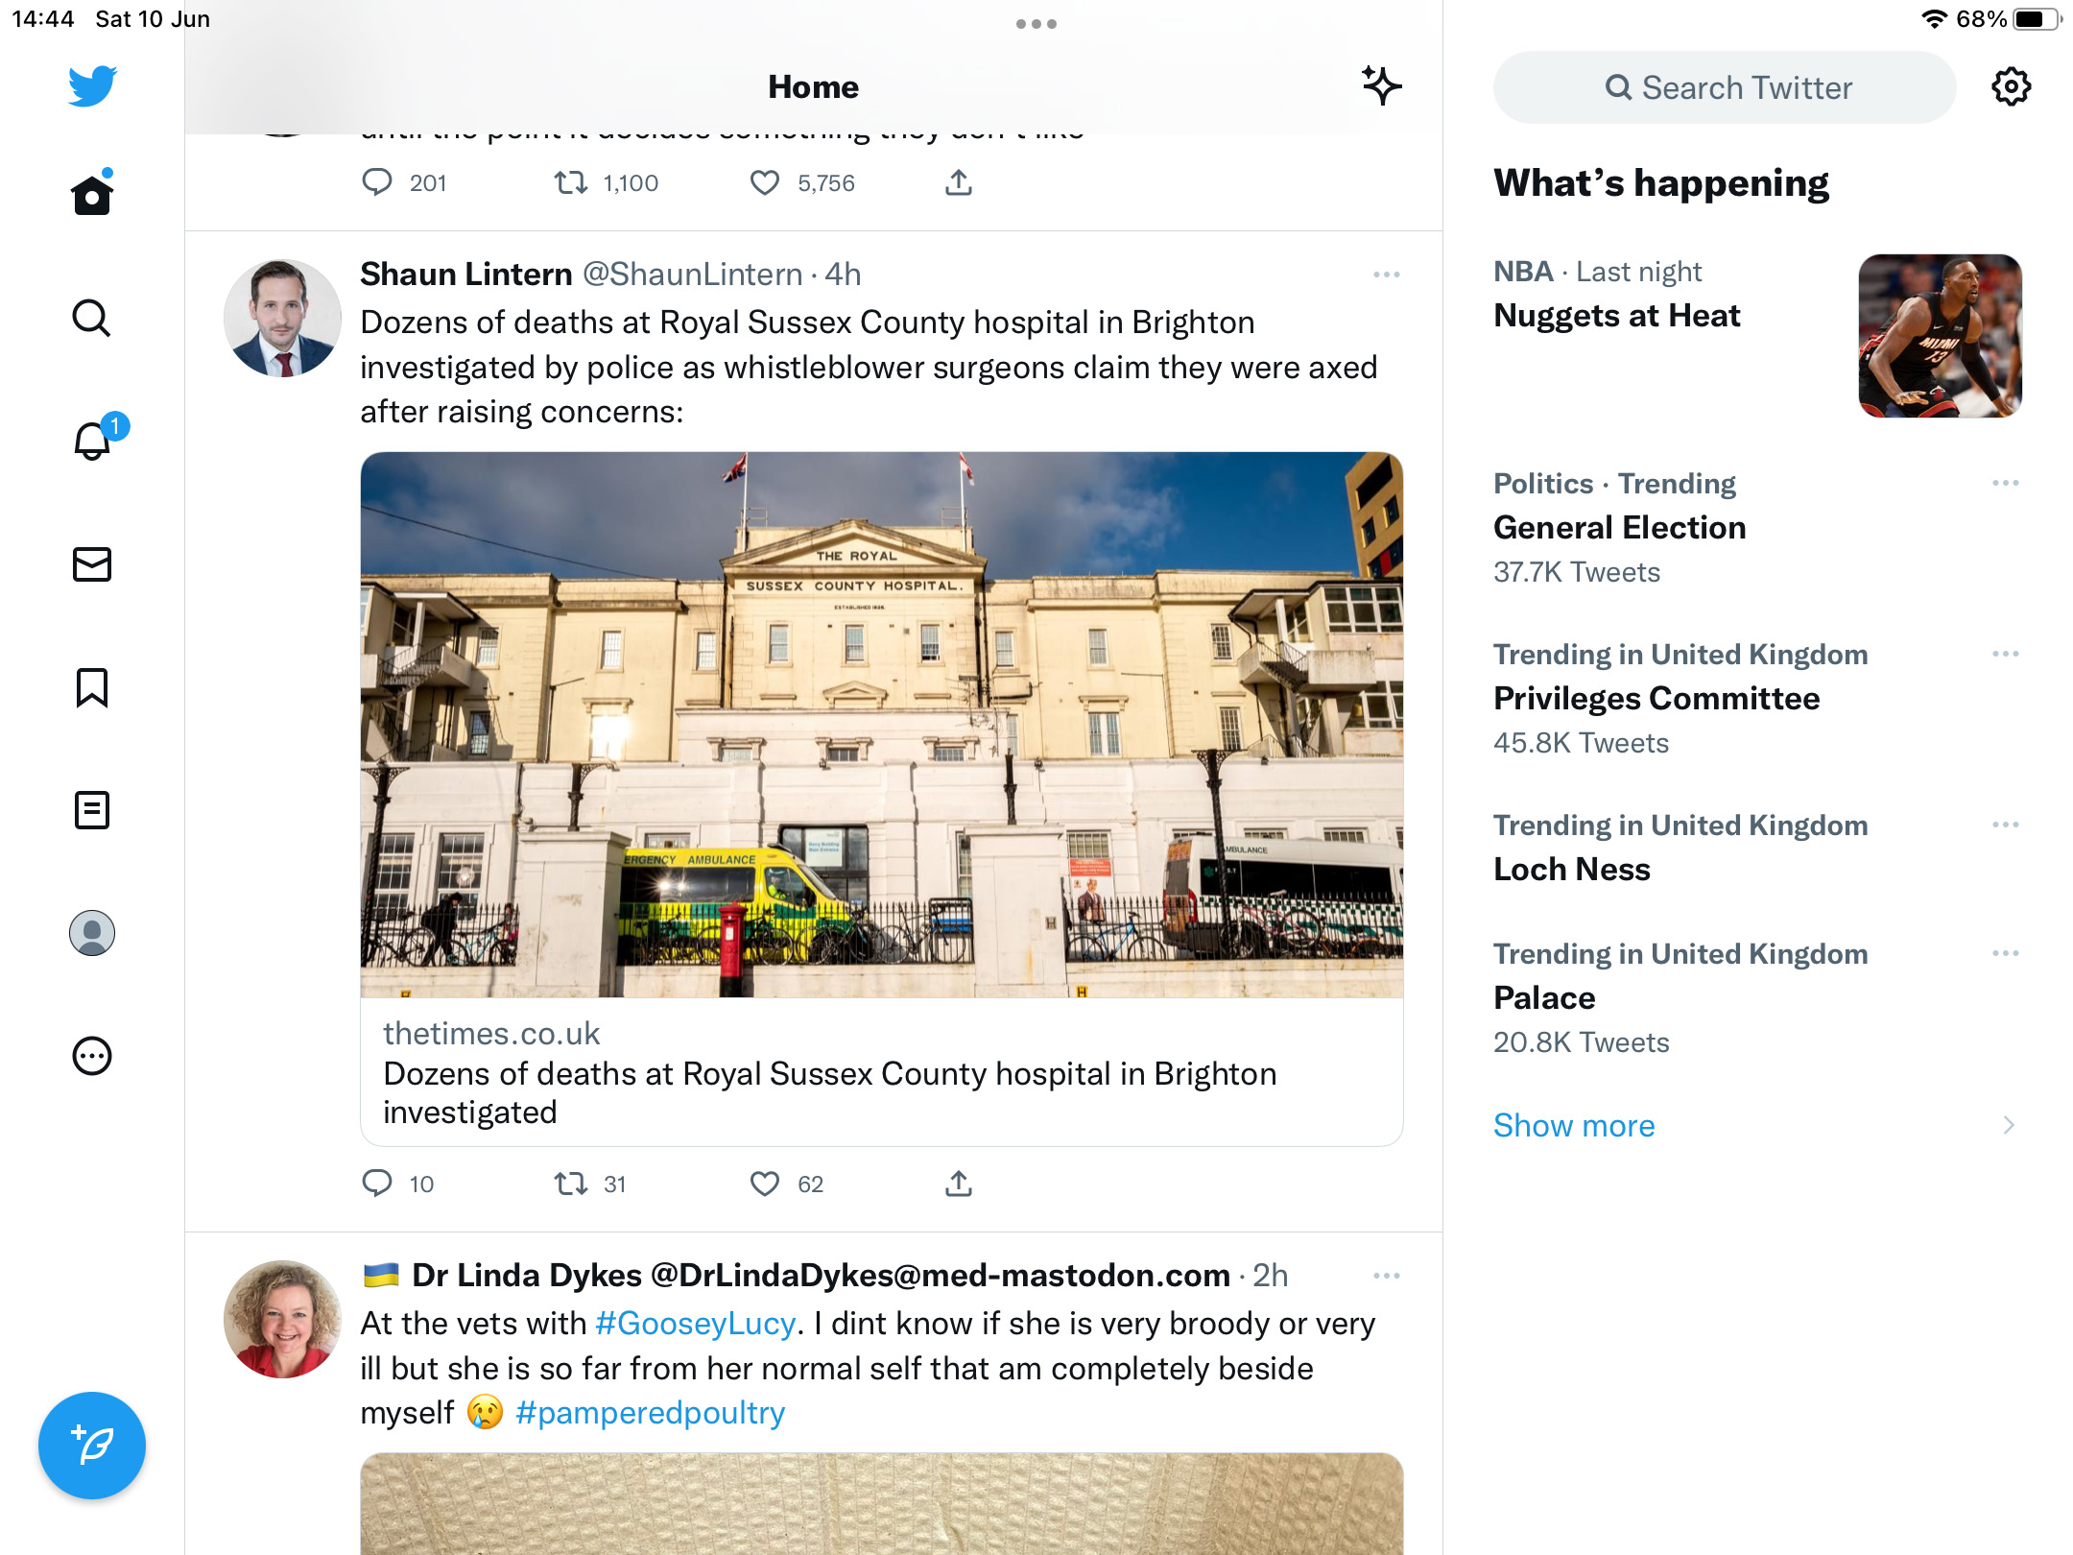
Task: Open Notifications bell icon
Action: (x=92, y=441)
